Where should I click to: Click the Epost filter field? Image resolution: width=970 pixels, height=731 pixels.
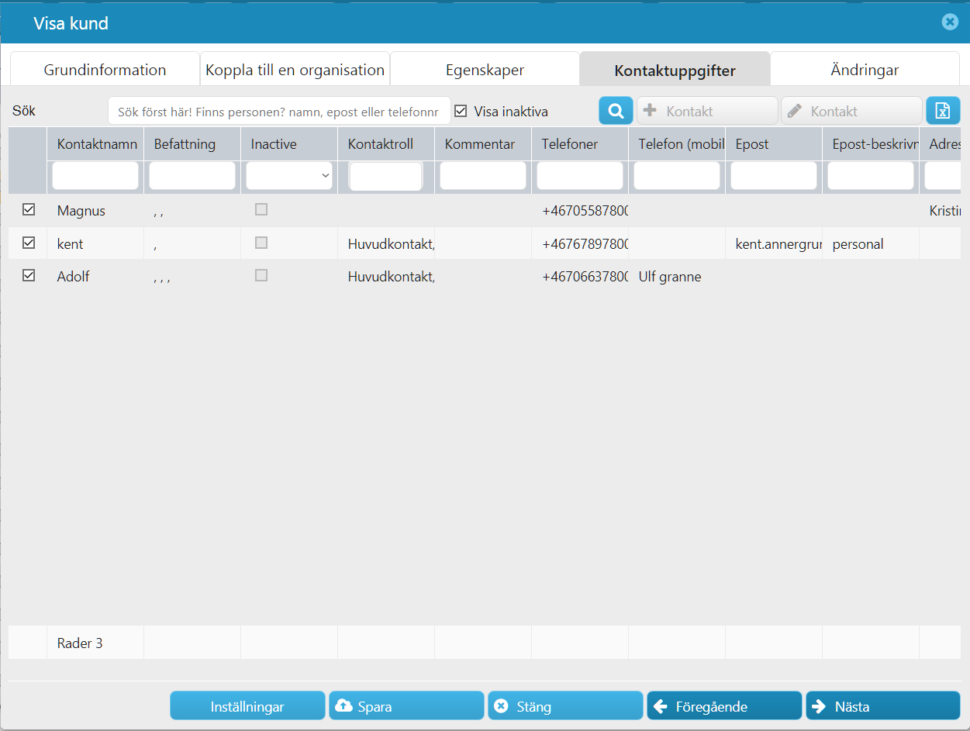(x=774, y=176)
